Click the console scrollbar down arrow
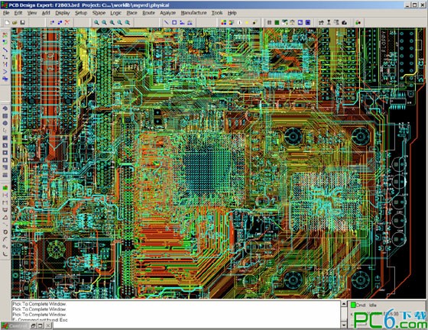 [344, 325]
